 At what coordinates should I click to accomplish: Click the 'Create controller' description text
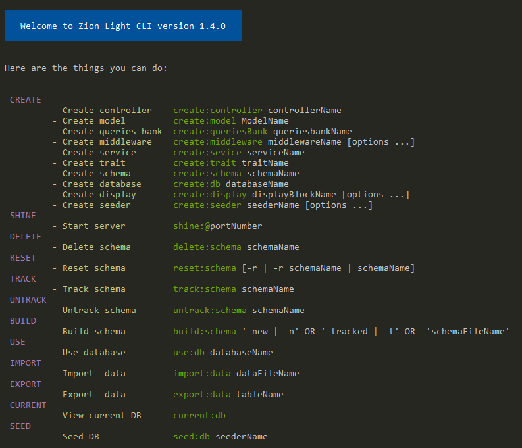click(107, 110)
